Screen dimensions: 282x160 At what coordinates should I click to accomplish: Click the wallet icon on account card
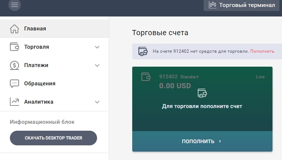[x=146, y=77]
